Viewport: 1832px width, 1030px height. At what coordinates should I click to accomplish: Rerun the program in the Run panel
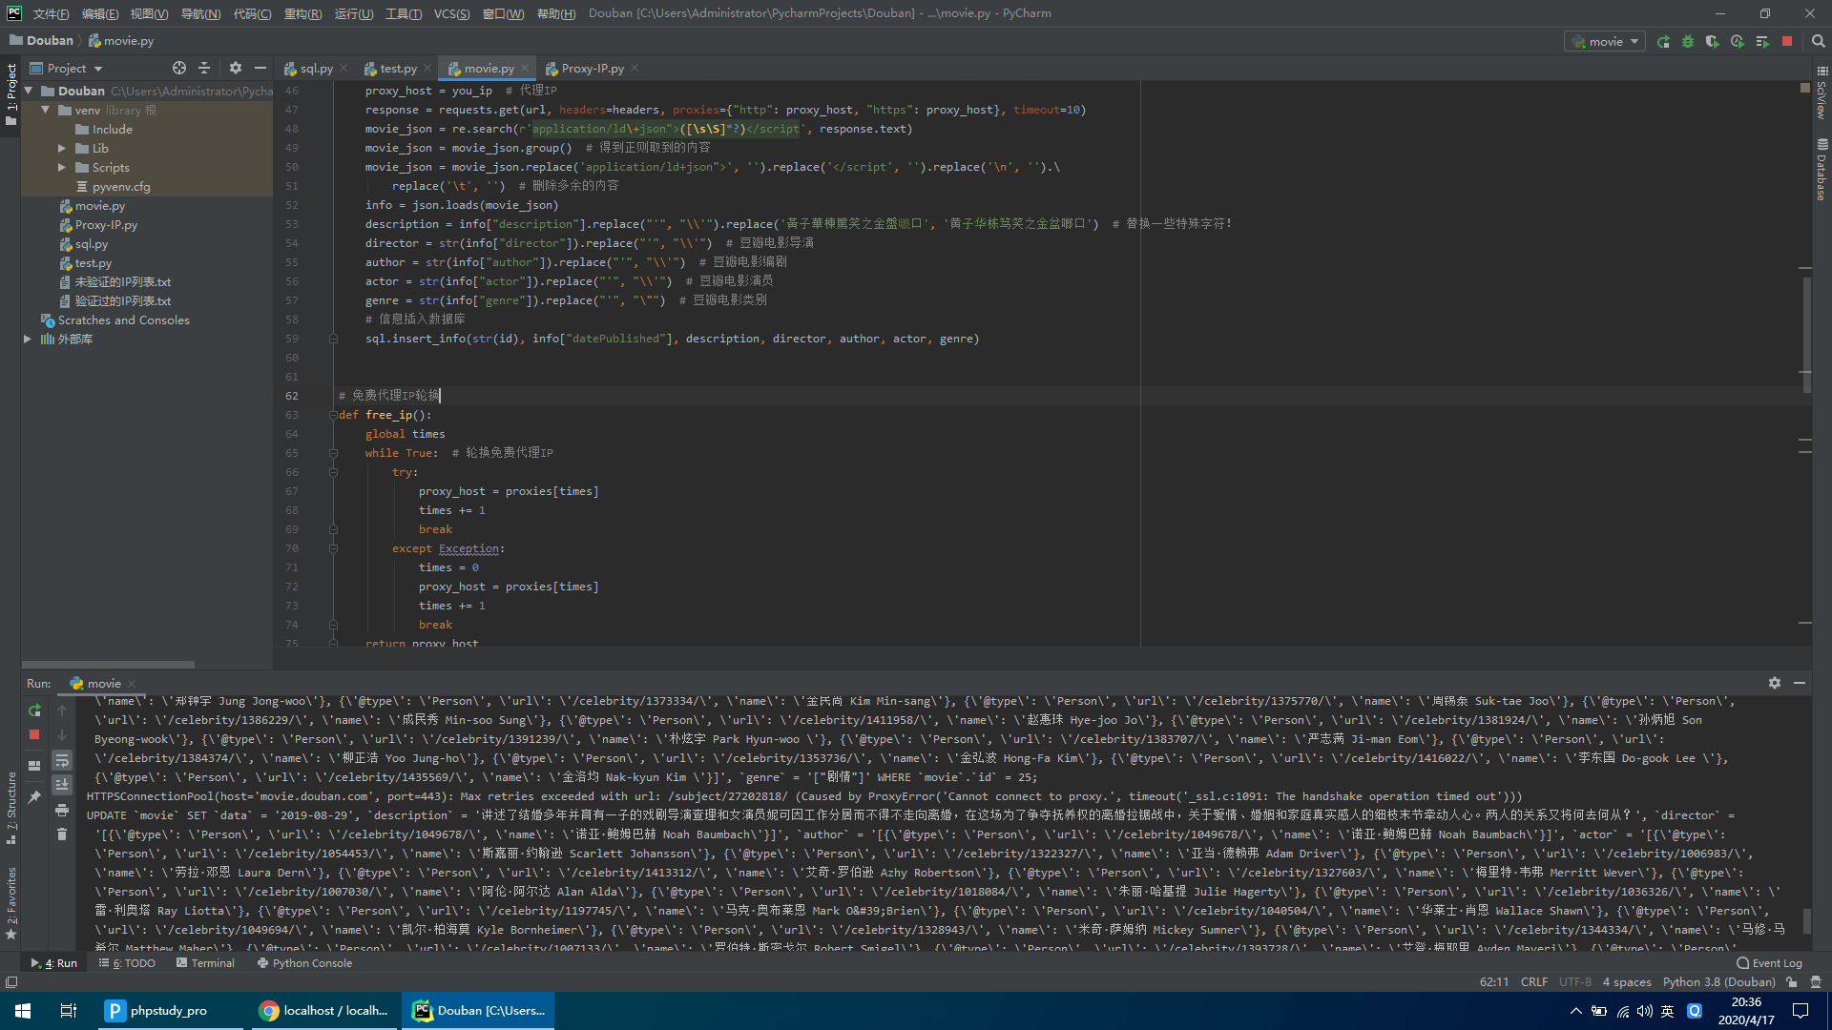[x=34, y=710]
